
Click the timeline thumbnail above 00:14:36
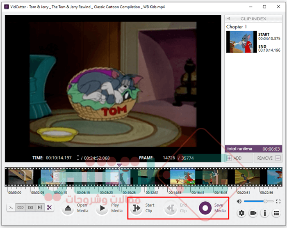(x=182, y=177)
